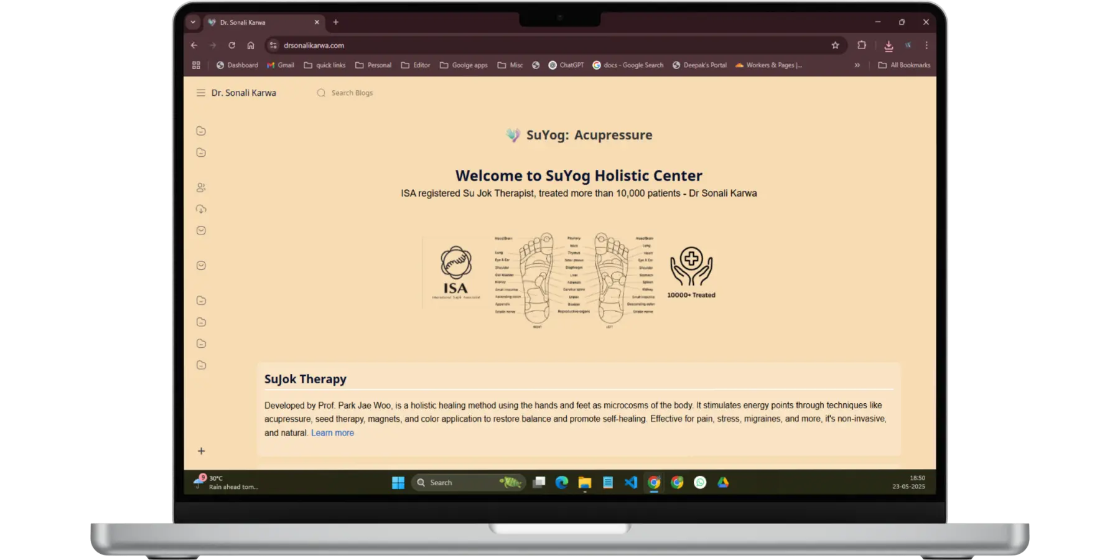The image size is (1120, 560).
Task: Select the Dr. Sonali Karwa browser tab
Action: (x=264, y=22)
